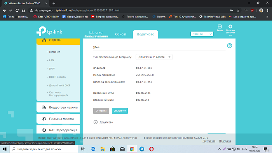Open LAN sidebar item
This screenshot has width=272, height=153.
coord(52,60)
